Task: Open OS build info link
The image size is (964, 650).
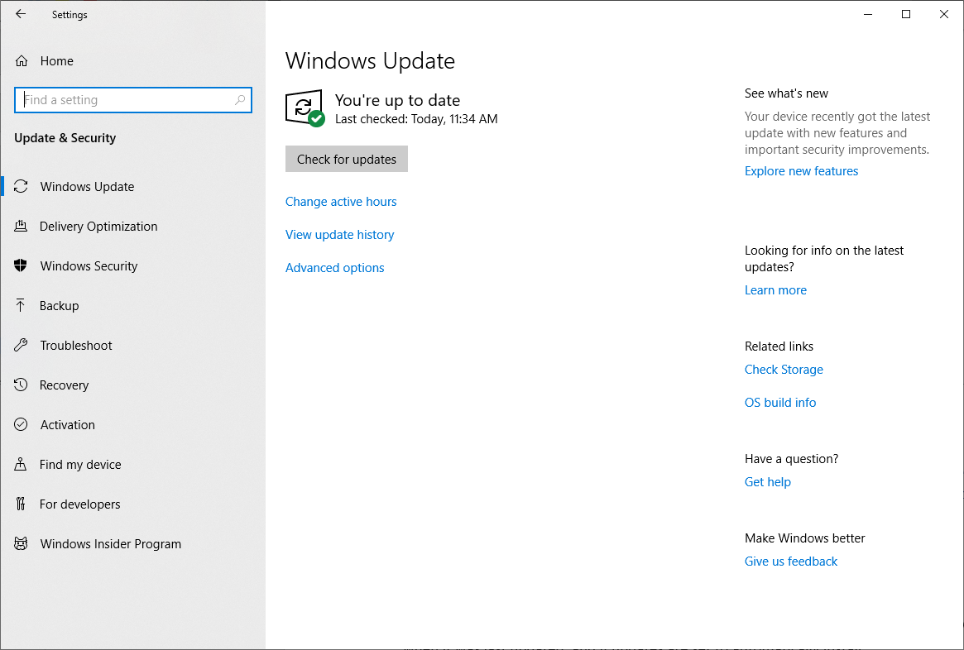Action: [781, 403]
